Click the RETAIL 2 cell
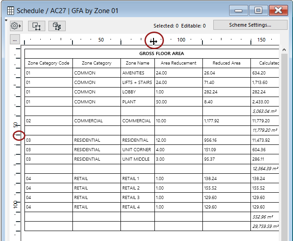293x241 pixels. (138, 188)
